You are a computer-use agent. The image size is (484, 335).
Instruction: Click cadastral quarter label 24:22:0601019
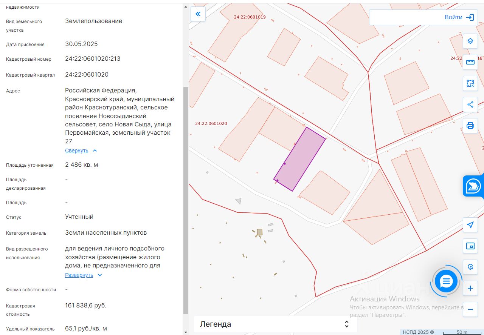pos(250,17)
